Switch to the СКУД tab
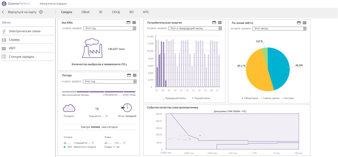338x157 pixels. (116, 12)
